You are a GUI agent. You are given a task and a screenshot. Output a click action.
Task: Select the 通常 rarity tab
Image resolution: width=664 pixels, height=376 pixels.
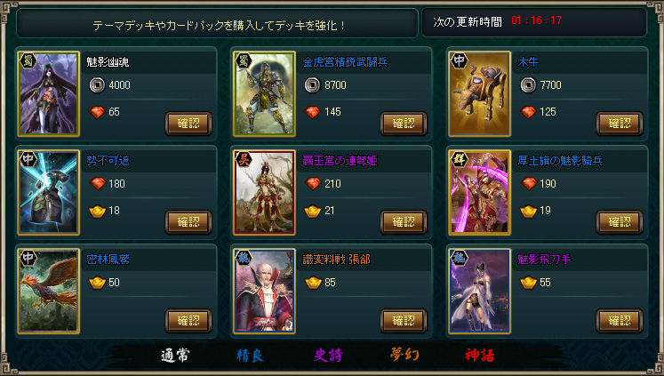(x=175, y=356)
